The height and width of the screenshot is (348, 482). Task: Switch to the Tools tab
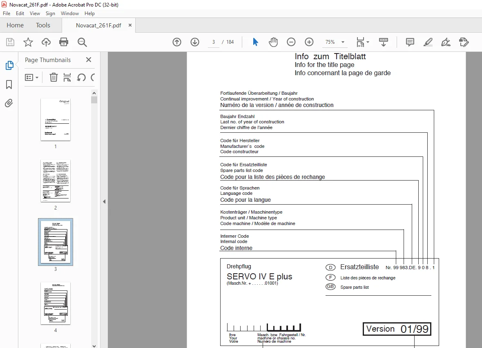click(x=43, y=25)
